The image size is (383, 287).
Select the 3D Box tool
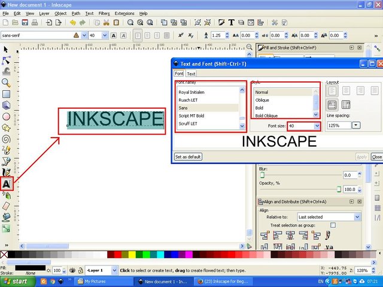click(x=6, y=105)
